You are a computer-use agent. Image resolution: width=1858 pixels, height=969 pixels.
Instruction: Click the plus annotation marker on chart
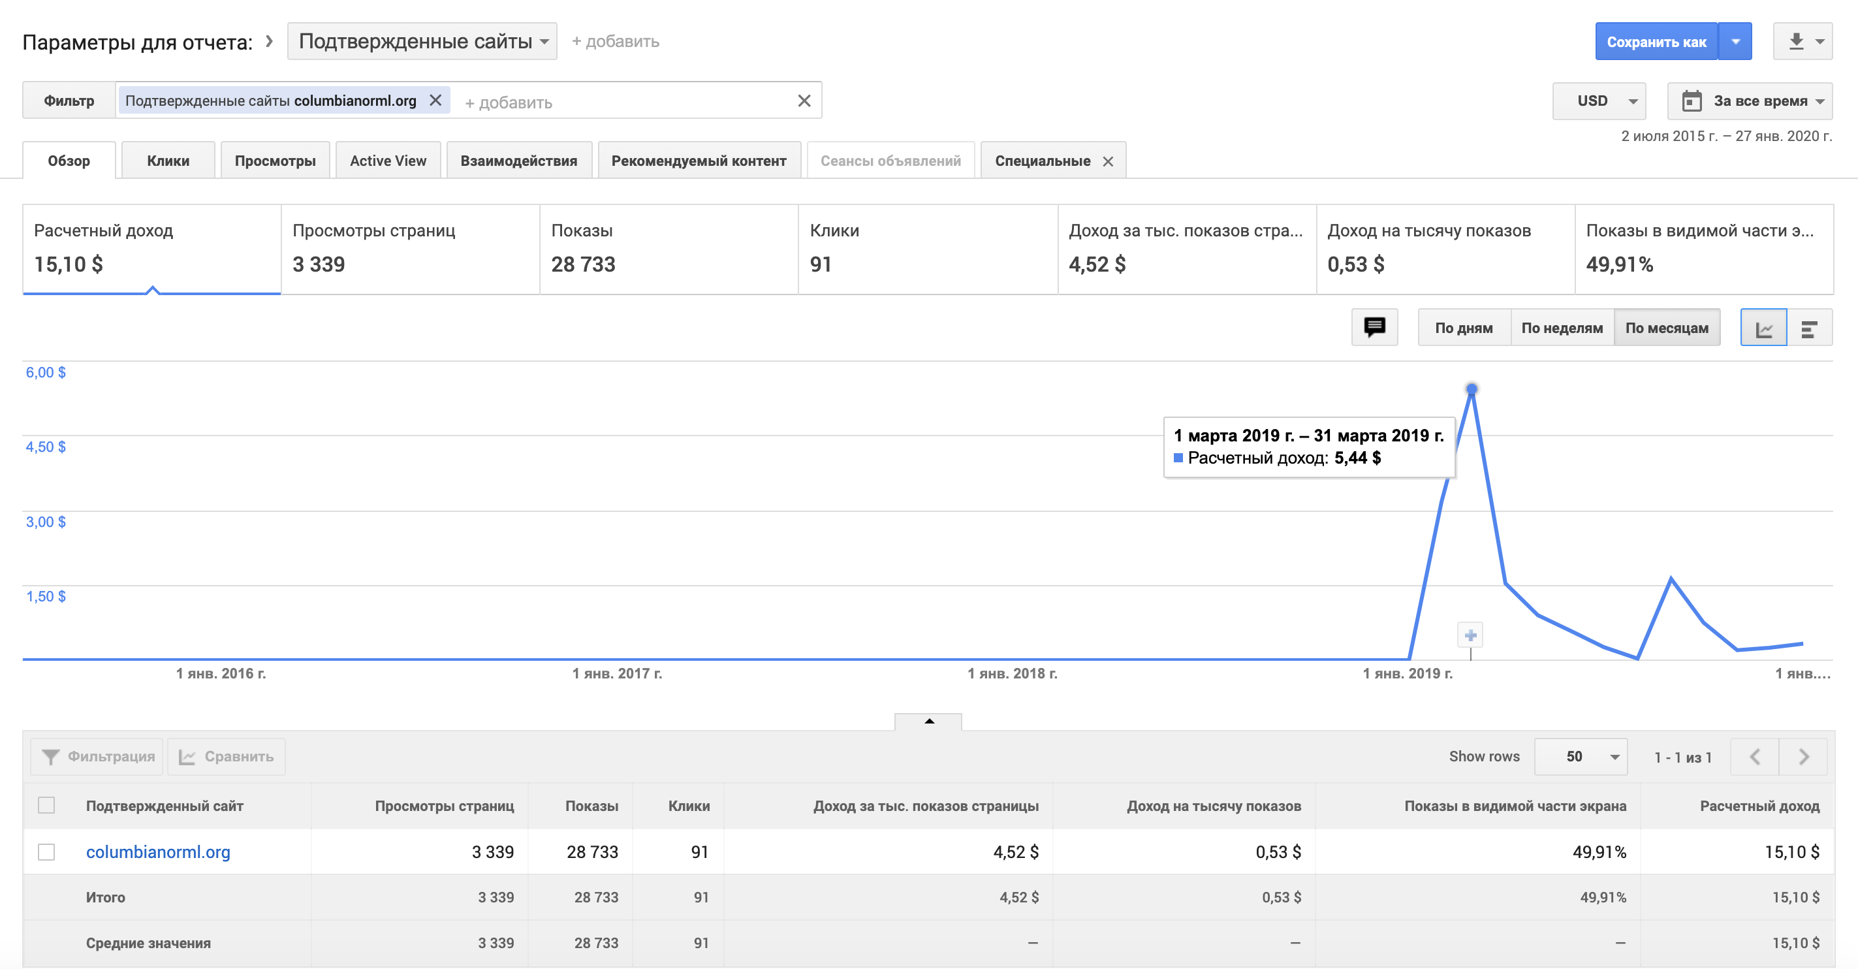1470,635
